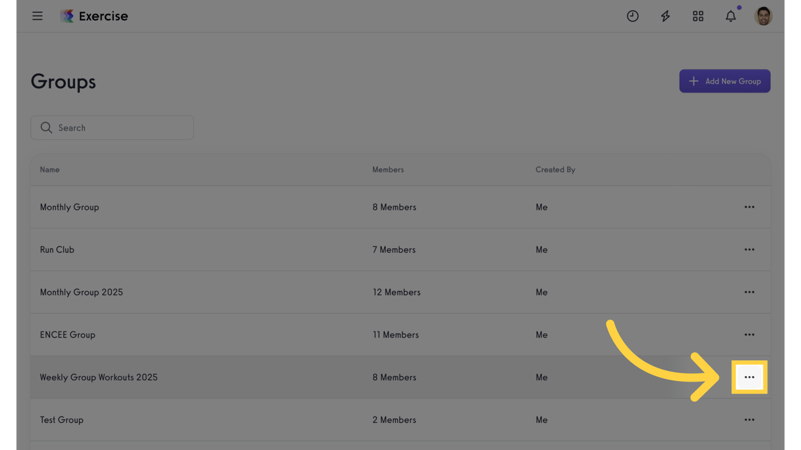Click the Add New Group button
The height and width of the screenshot is (450, 801).
click(x=725, y=81)
